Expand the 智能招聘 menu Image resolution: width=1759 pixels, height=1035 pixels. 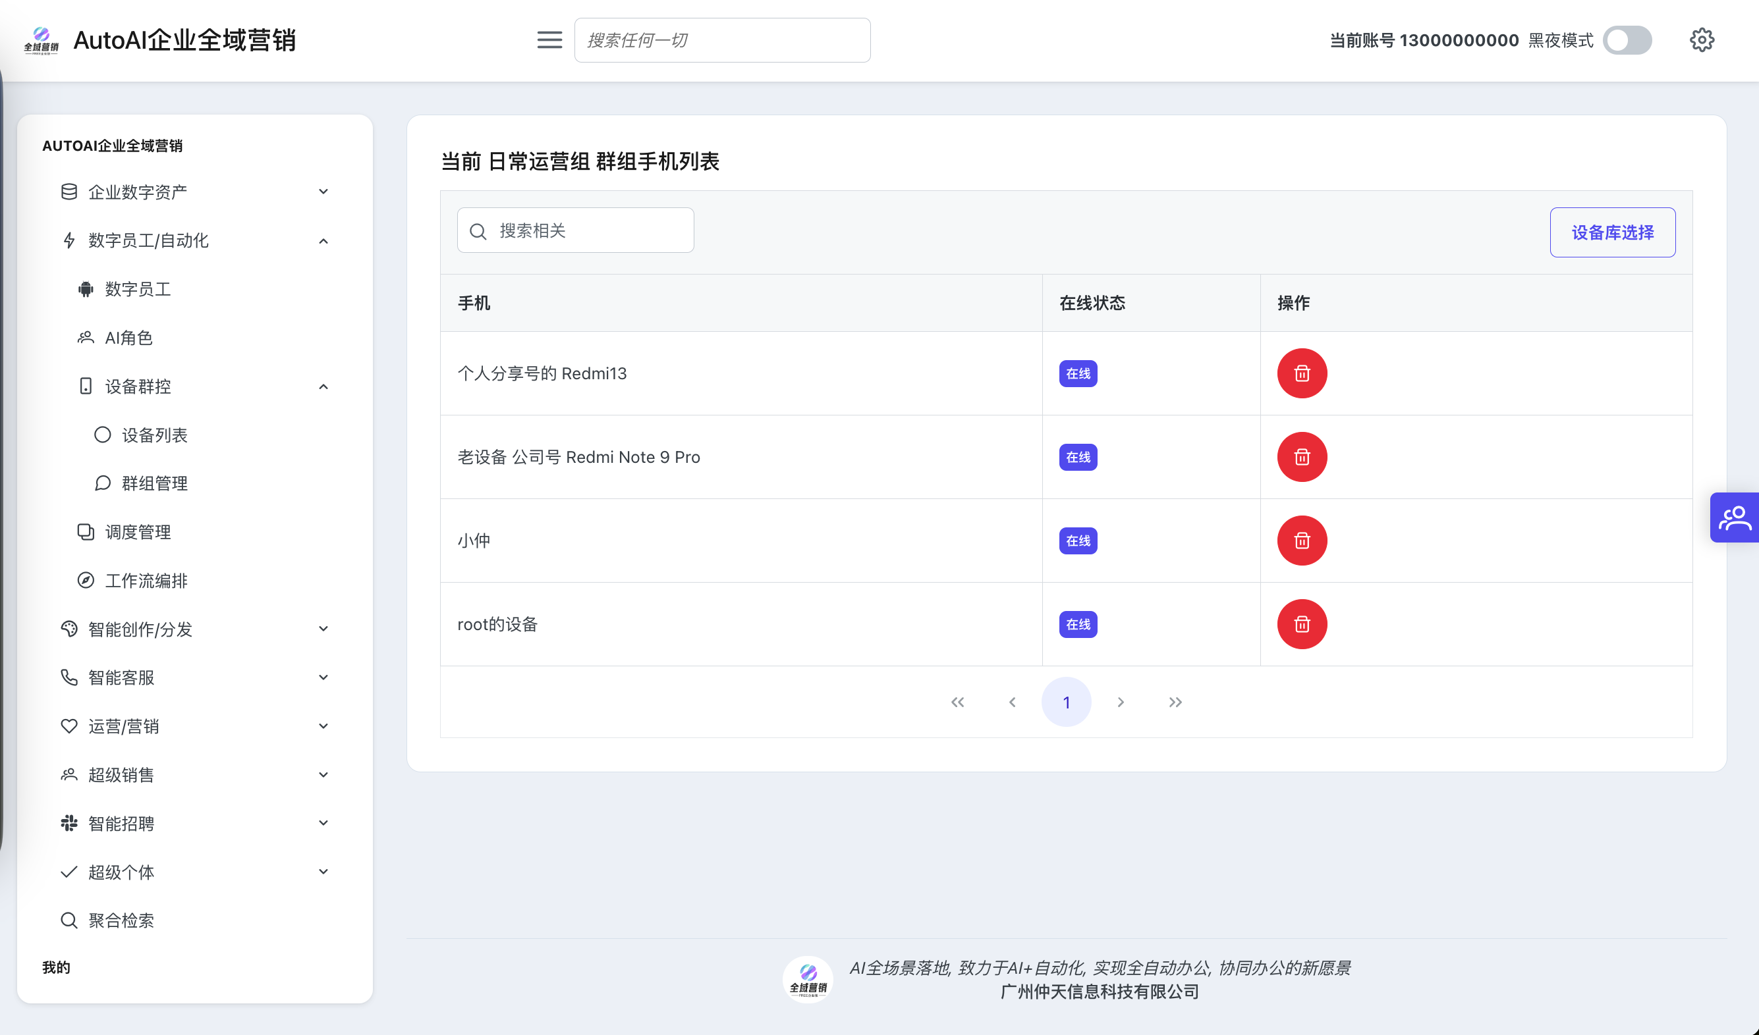pyautogui.click(x=195, y=823)
